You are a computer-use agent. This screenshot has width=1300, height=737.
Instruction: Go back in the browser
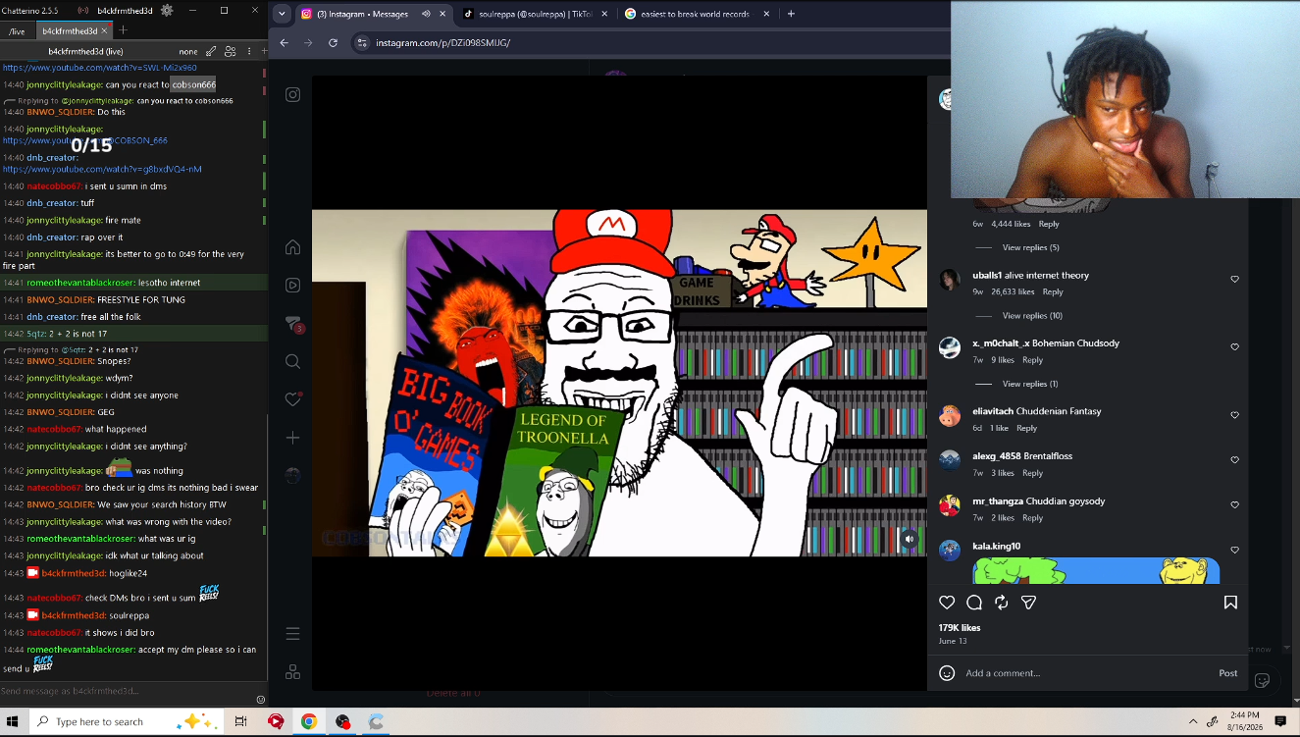tap(285, 43)
